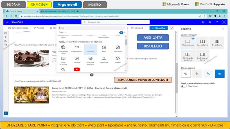Choose the Stream web part

coord(118,60)
